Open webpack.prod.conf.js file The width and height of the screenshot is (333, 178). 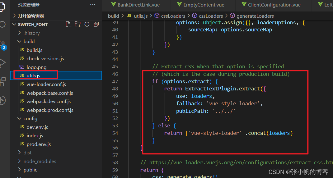[50, 110]
